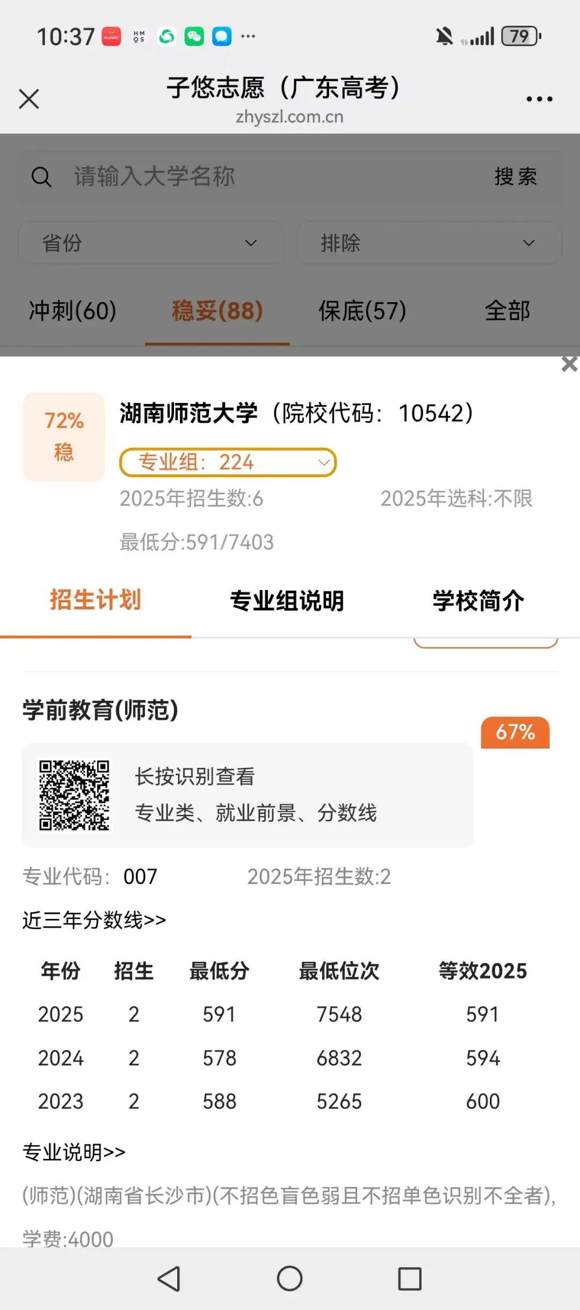
Task: Tap the Android home circle button
Action: click(x=289, y=1278)
